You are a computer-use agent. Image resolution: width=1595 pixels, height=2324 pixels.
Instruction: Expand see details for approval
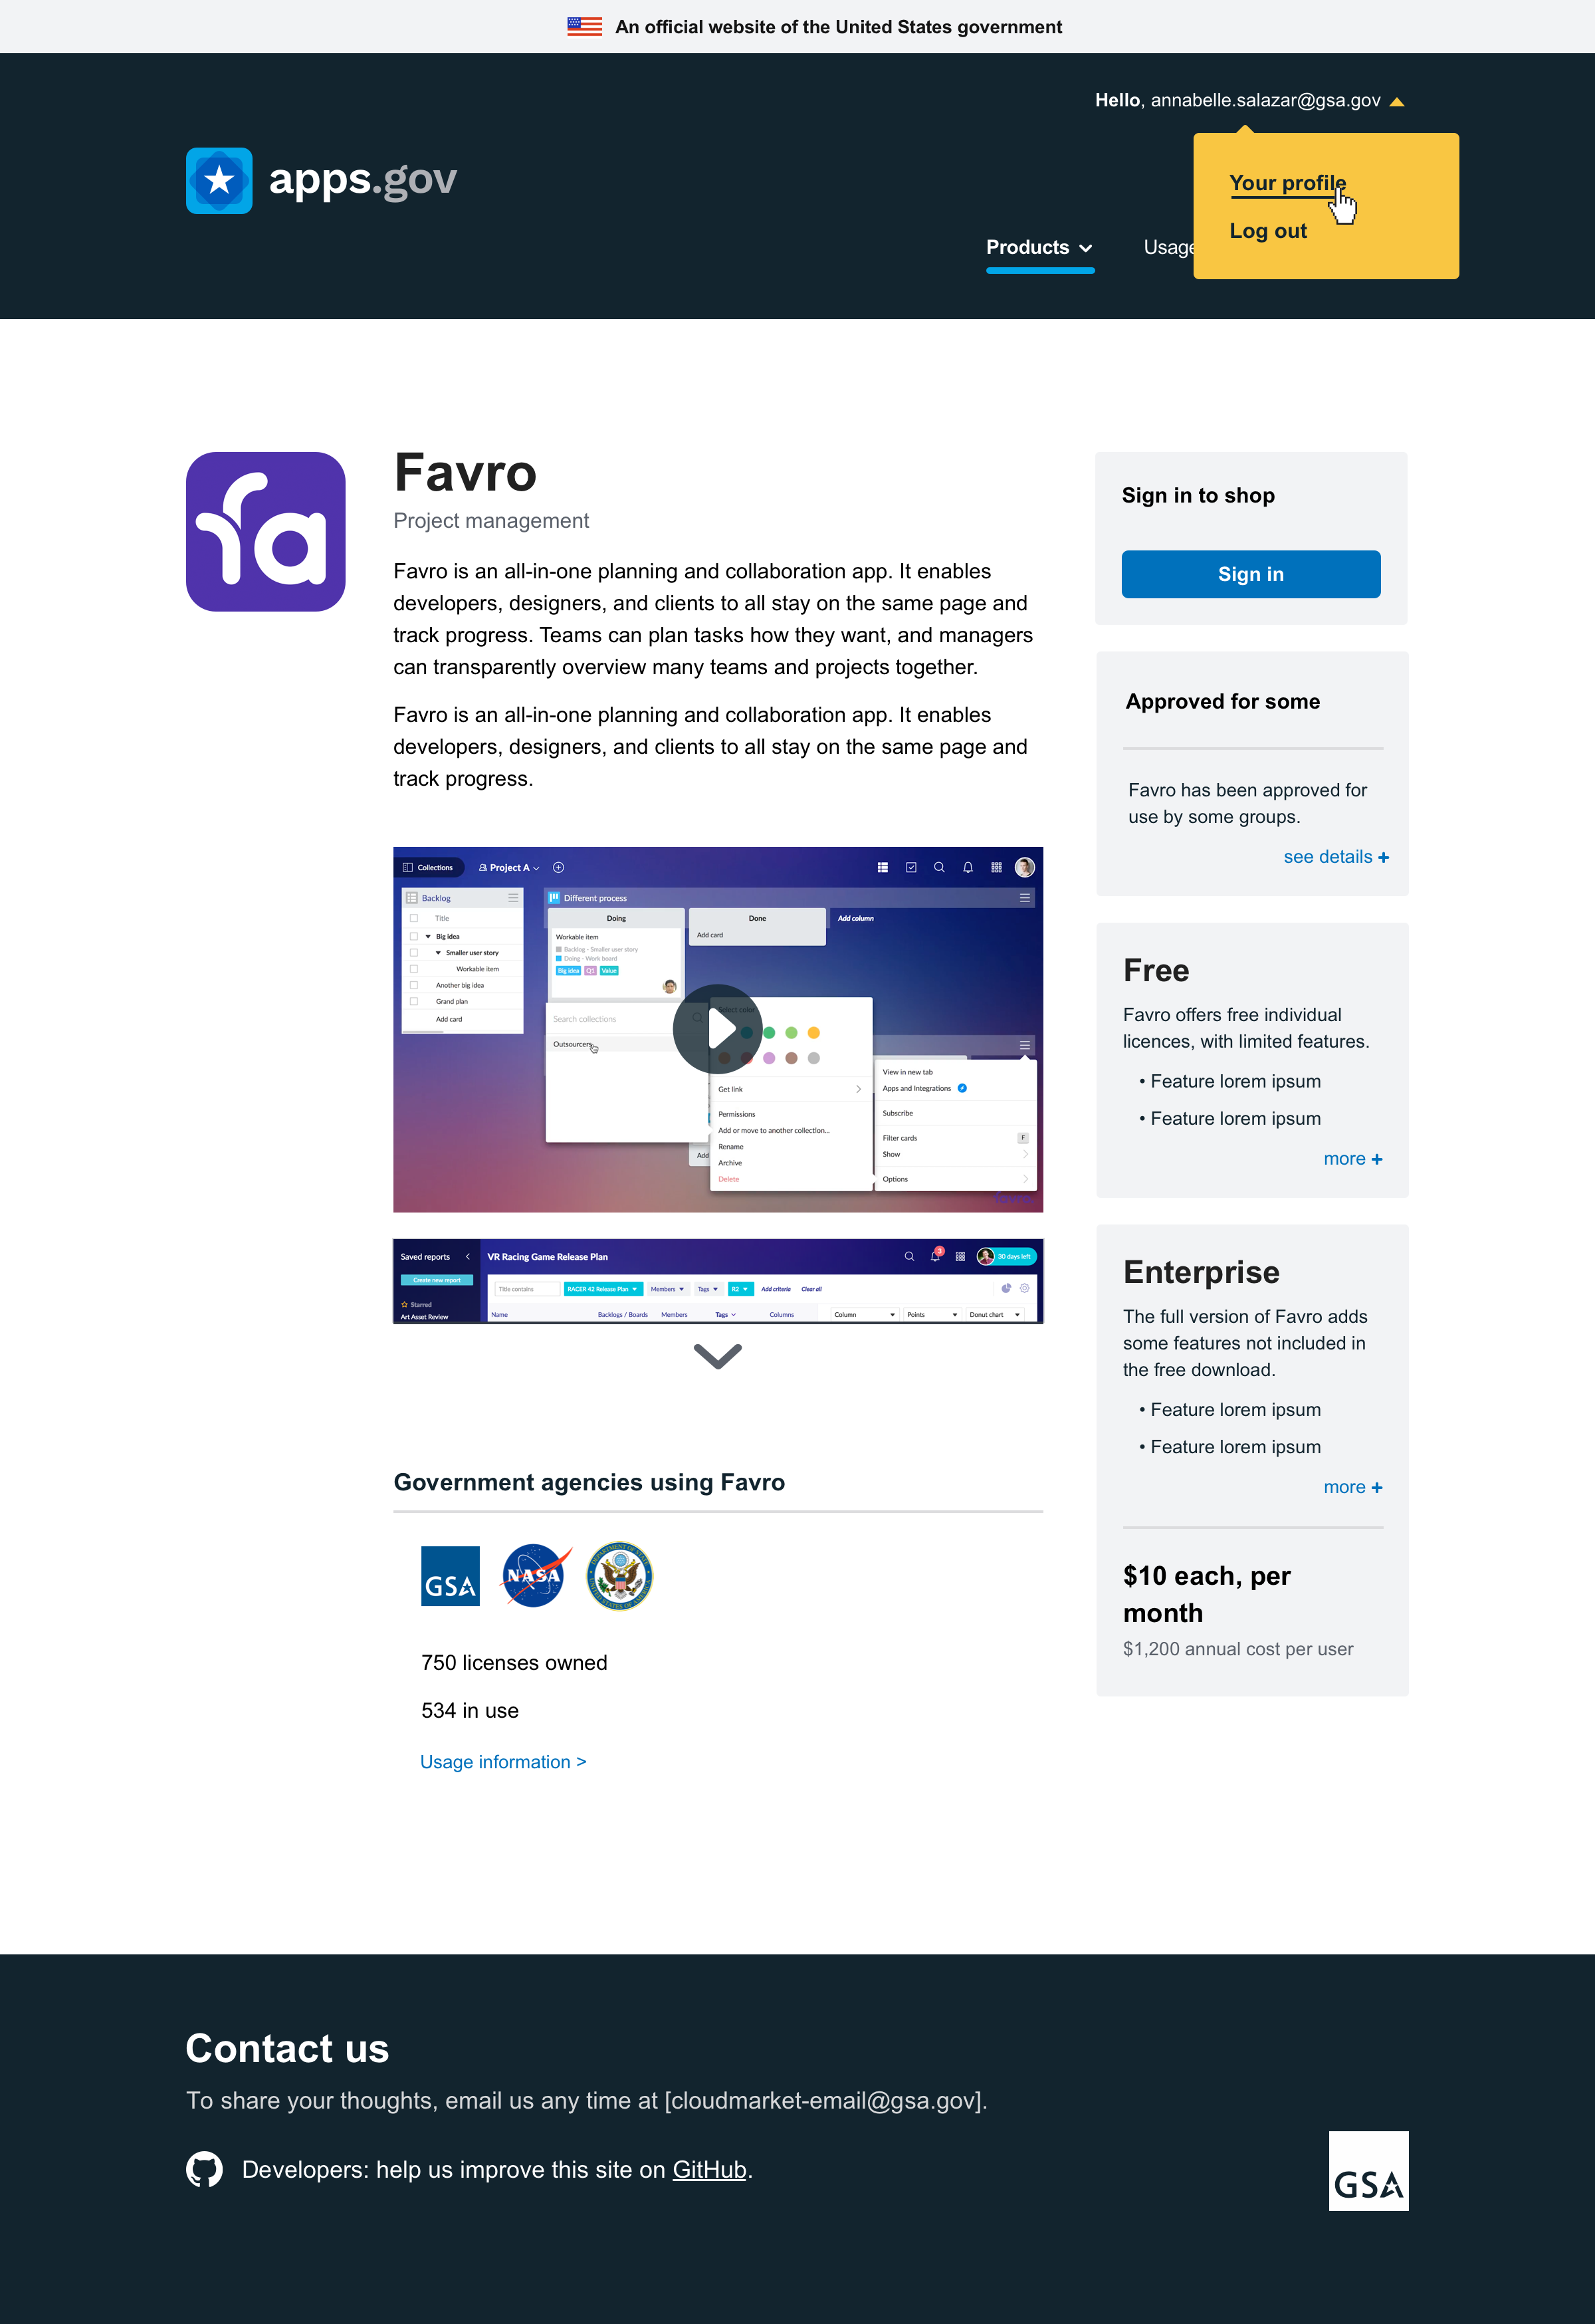pyautogui.click(x=1335, y=857)
